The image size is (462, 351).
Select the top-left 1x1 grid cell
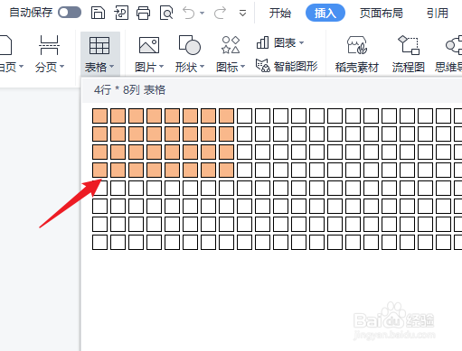click(99, 116)
